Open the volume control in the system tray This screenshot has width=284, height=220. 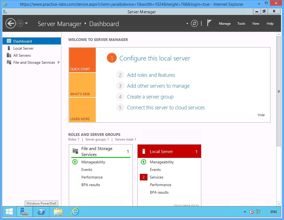click(x=251, y=212)
